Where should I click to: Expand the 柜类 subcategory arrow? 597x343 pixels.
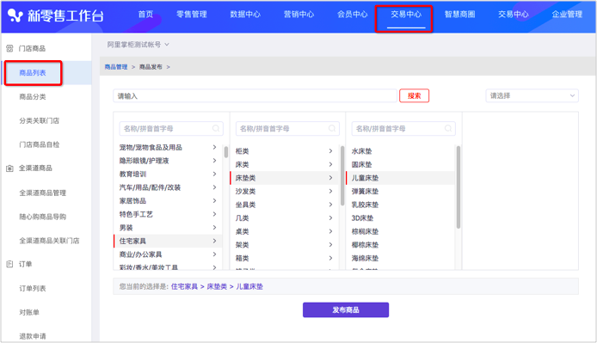pos(330,151)
